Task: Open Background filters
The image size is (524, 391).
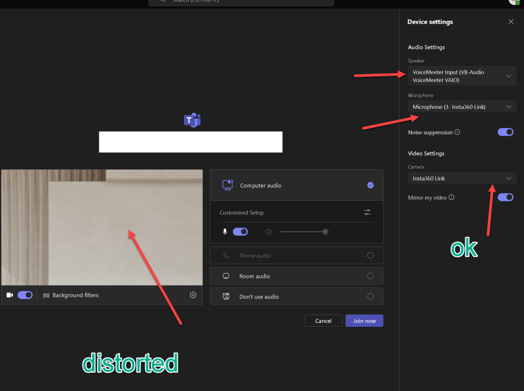Action: (71, 295)
